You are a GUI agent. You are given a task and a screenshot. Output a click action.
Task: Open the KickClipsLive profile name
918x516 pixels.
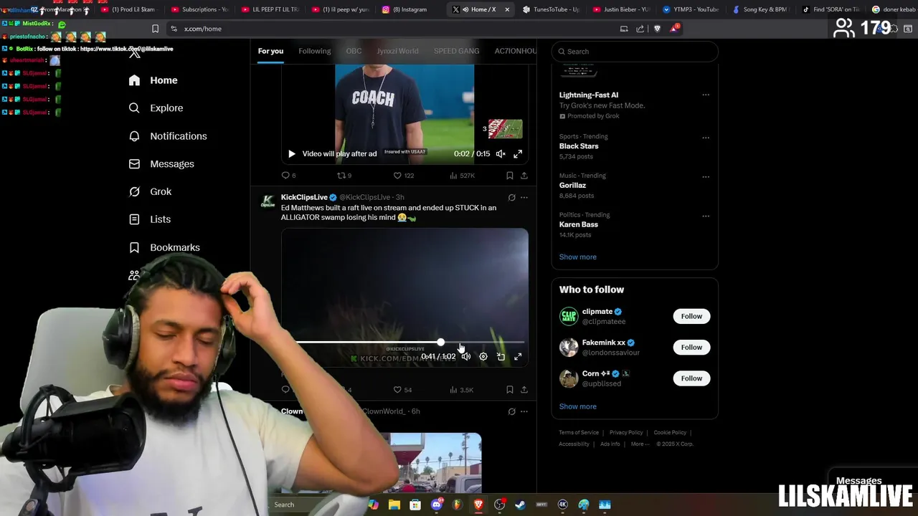click(x=304, y=198)
